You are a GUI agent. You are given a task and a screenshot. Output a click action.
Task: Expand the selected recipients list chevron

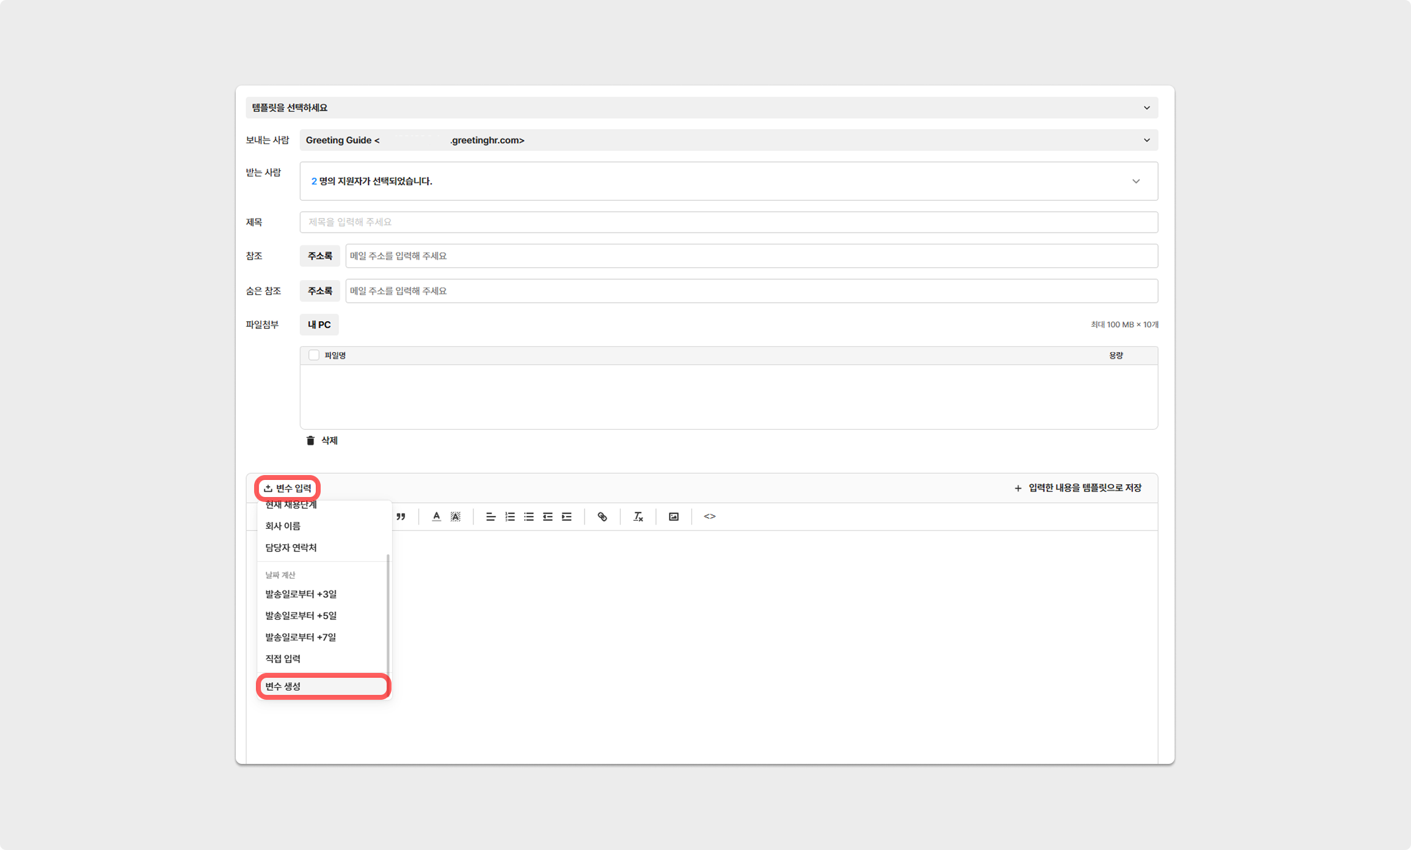pos(1136,181)
